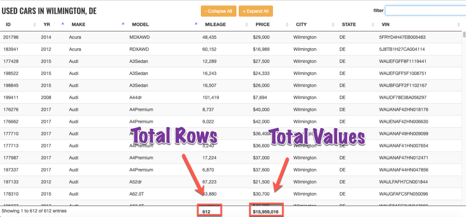This screenshot has width=466, height=217.
Task: Select the $7,694 price cell
Action: click(x=261, y=97)
